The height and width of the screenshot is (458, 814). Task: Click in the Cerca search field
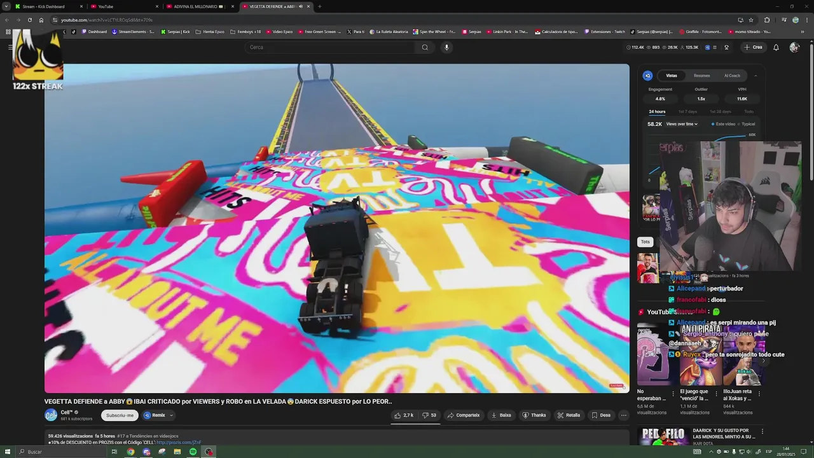pos(331,47)
